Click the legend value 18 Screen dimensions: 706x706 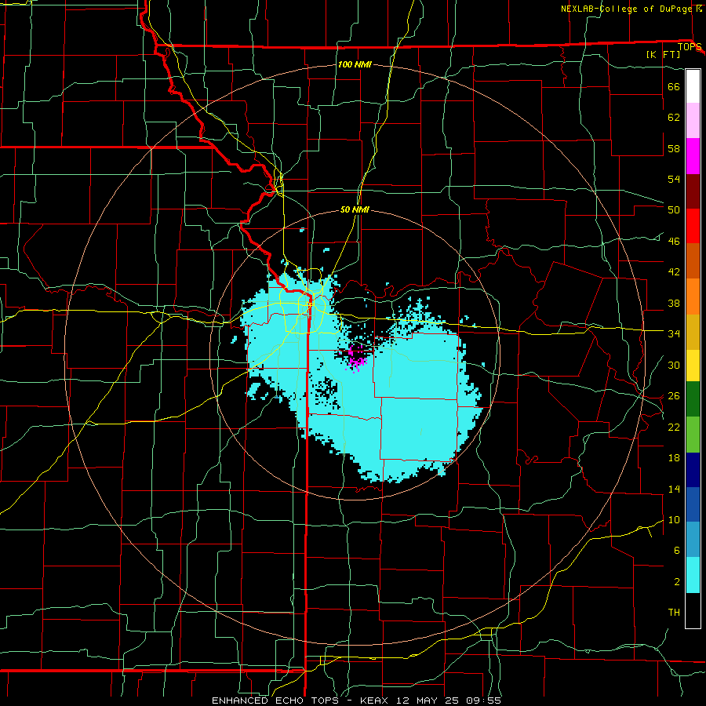pyautogui.click(x=674, y=458)
